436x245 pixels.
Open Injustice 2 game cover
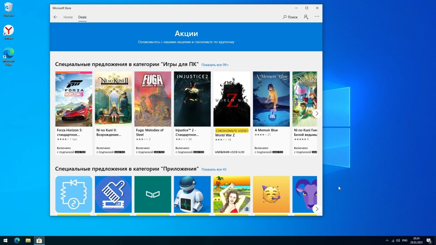pos(192,99)
